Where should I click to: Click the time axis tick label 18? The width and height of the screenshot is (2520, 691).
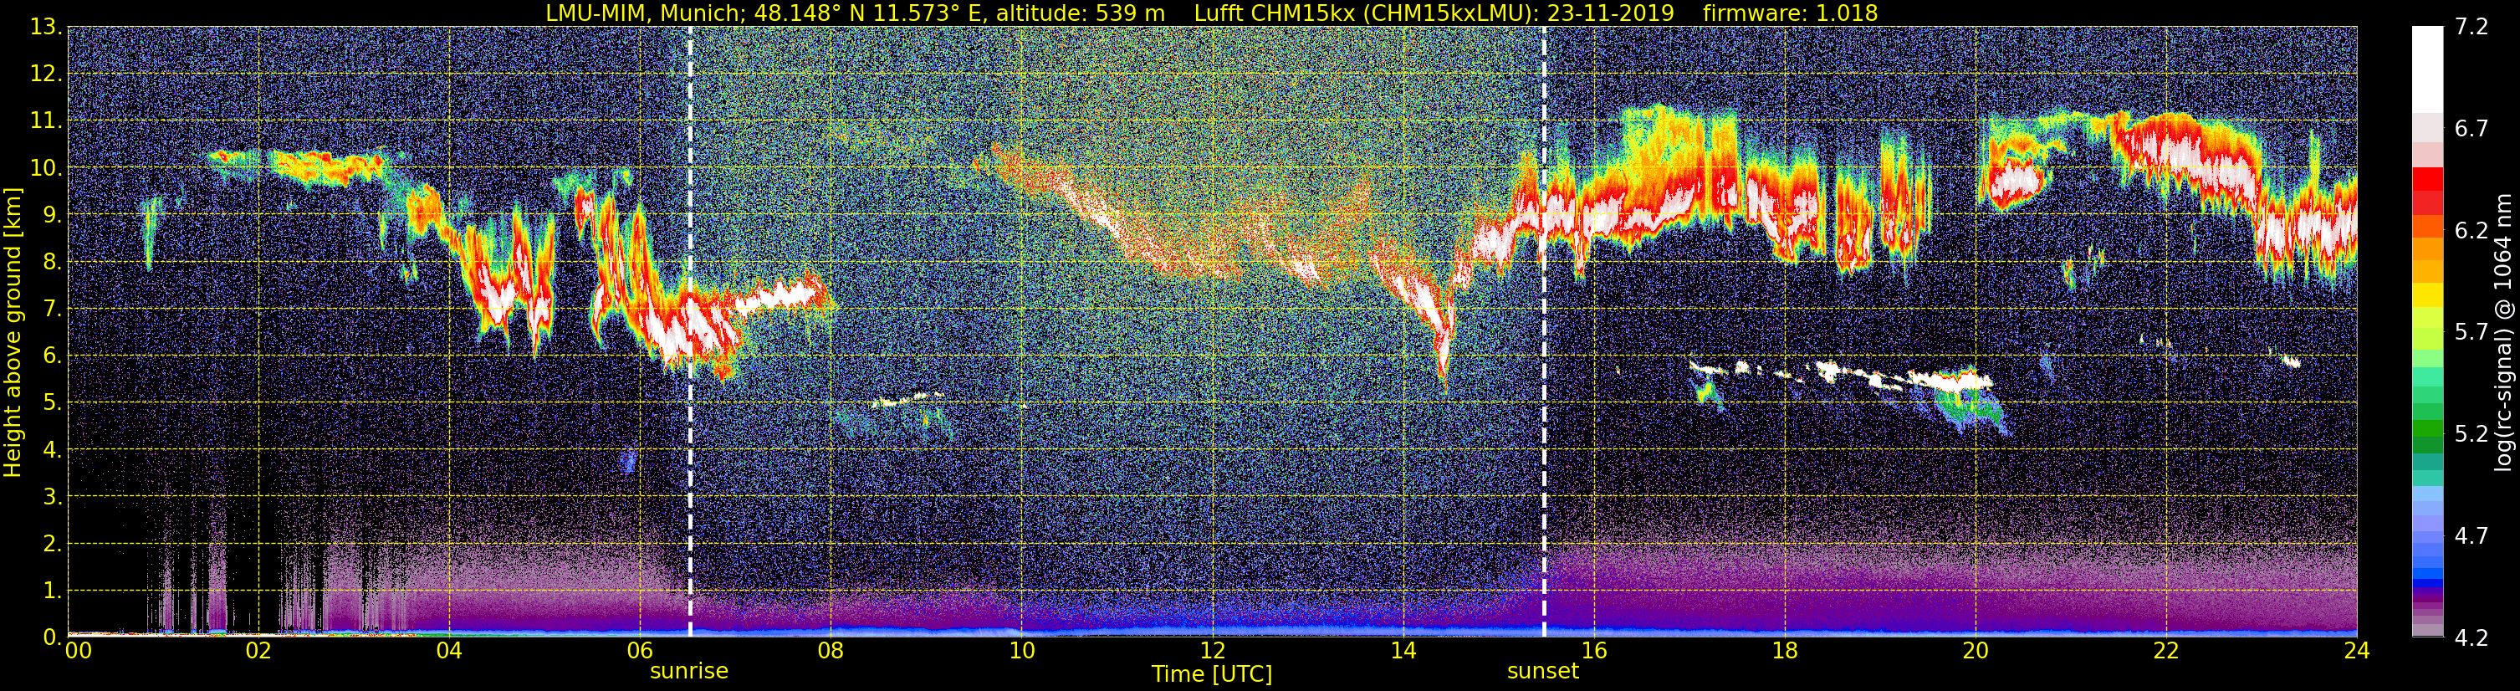(1784, 651)
